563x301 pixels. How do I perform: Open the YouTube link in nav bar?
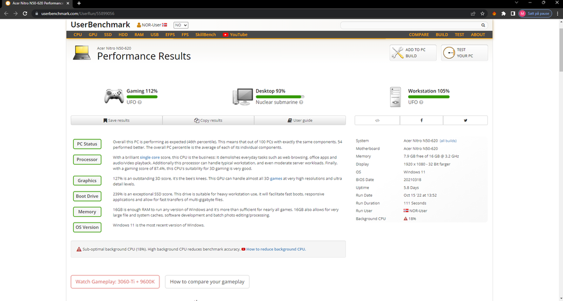(235, 35)
